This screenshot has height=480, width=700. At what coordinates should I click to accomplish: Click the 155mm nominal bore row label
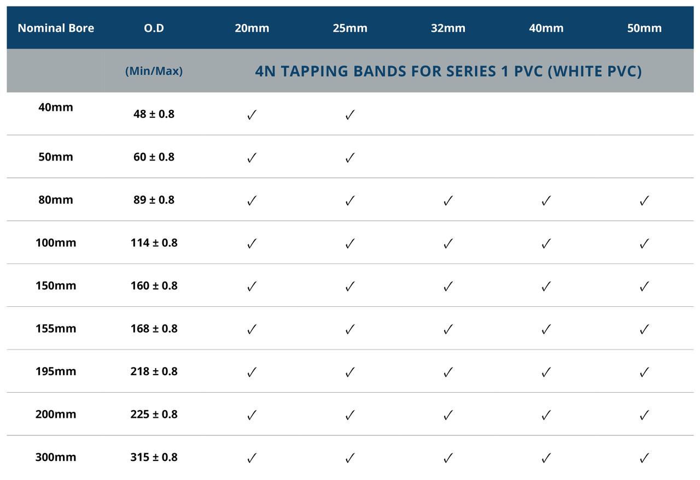pos(56,328)
